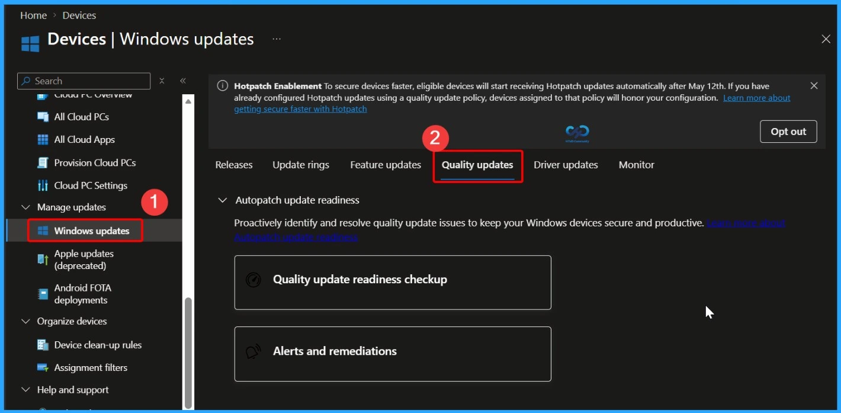The width and height of the screenshot is (841, 413).
Task: Click the gauge icon on readiness checkup card
Action: [x=253, y=280]
